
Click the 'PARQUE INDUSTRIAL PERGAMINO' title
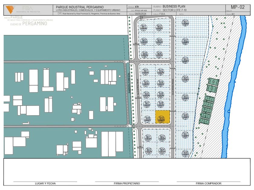click(x=80, y=7)
